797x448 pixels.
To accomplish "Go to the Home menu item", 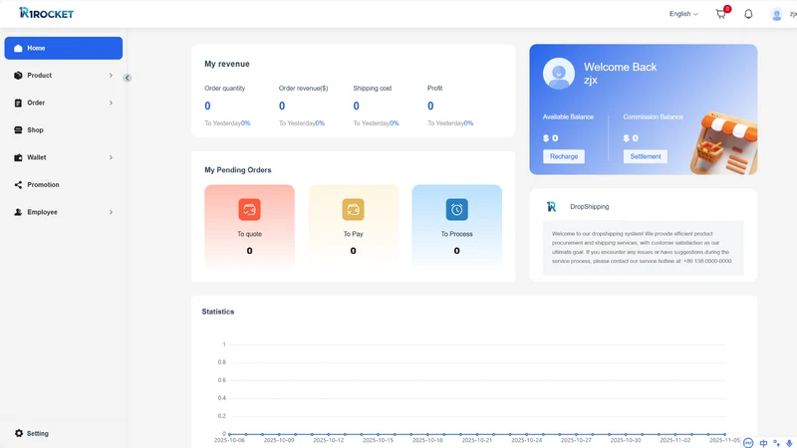I will 64,48.
